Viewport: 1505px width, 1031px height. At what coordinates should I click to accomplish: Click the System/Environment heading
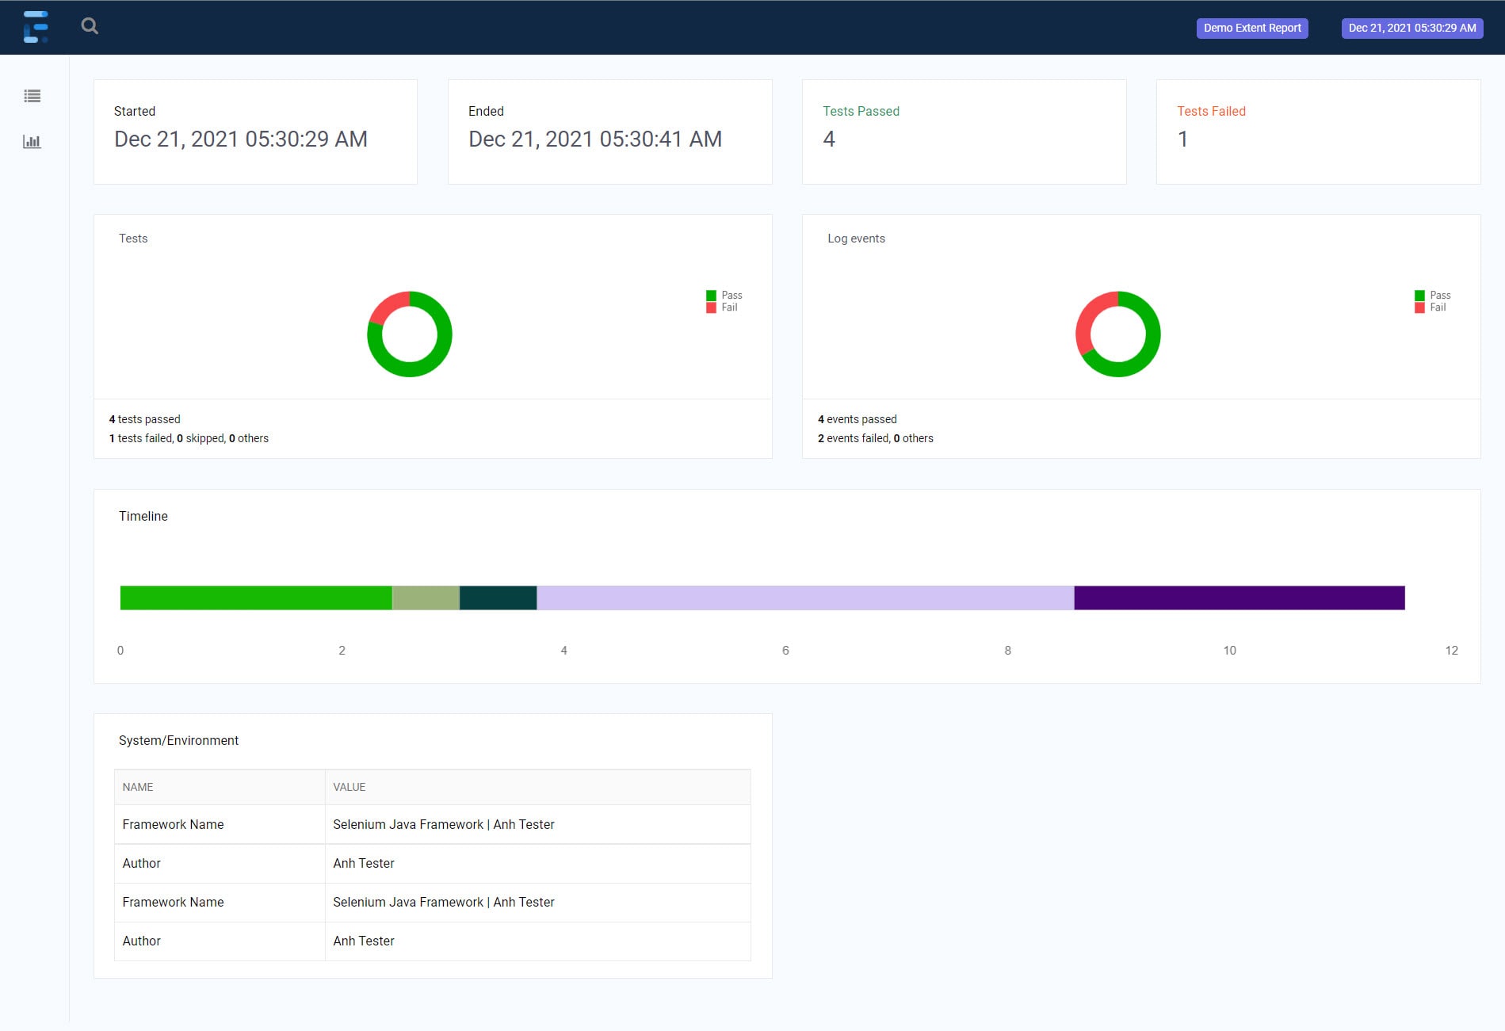(178, 741)
